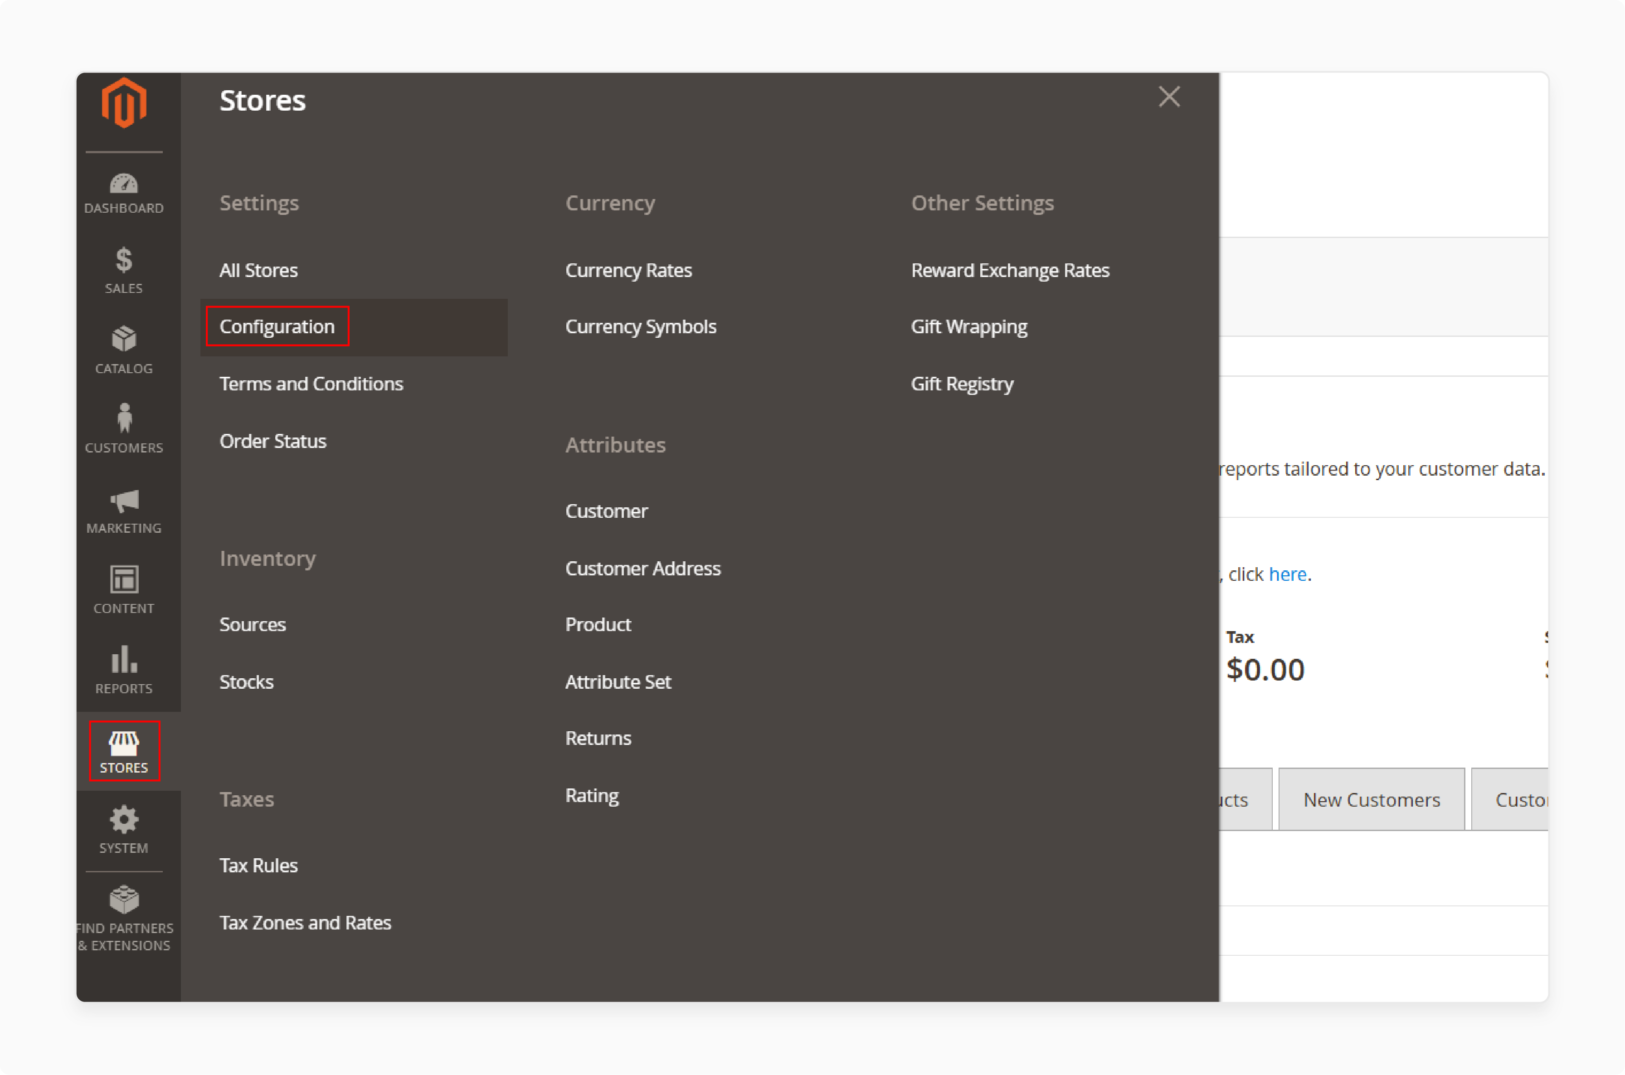
Task: Open Customer Address attributes
Action: [x=643, y=569]
